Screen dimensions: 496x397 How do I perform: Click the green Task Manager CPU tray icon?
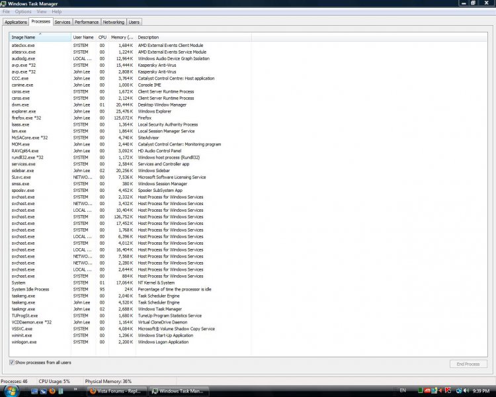[x=420, y=390]
